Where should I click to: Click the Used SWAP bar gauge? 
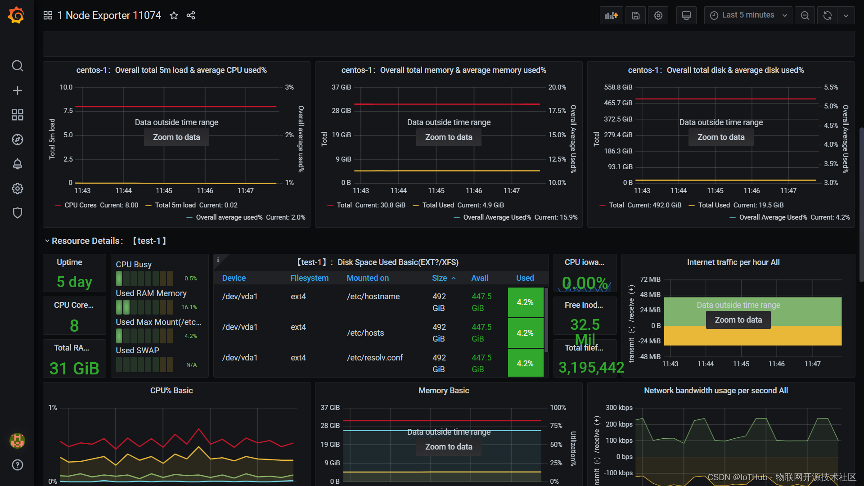[144, 364]
